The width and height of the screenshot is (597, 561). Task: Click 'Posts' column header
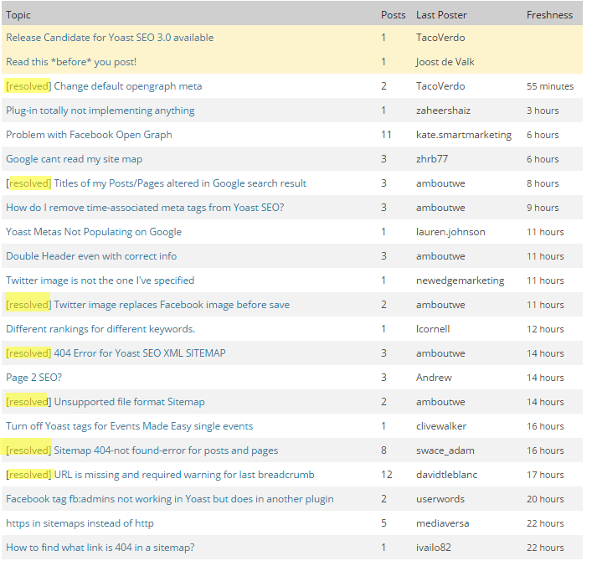(x=394, y=15)
